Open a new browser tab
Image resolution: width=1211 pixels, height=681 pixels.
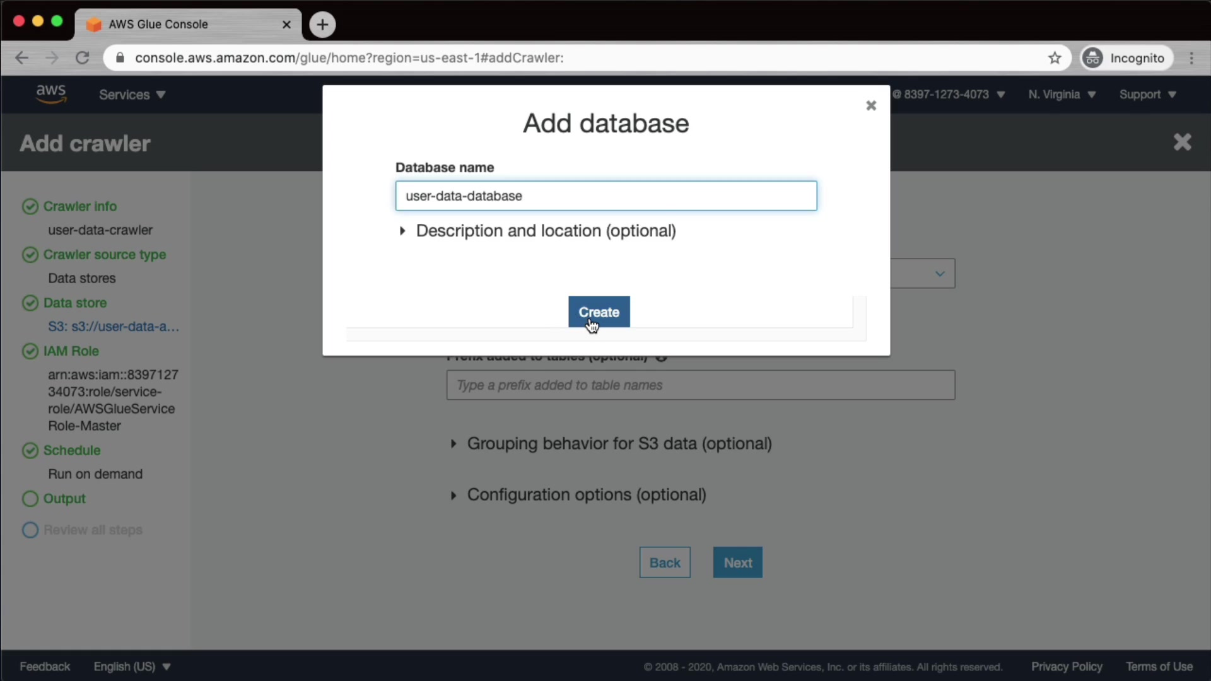(322, 25)
